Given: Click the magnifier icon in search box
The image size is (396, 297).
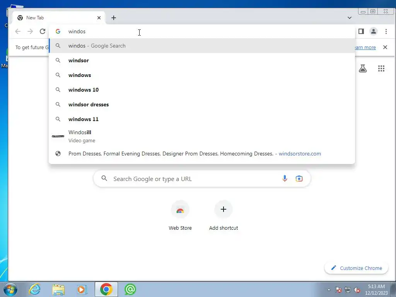Looking at the screenshot, I should [x=104, y=179].
